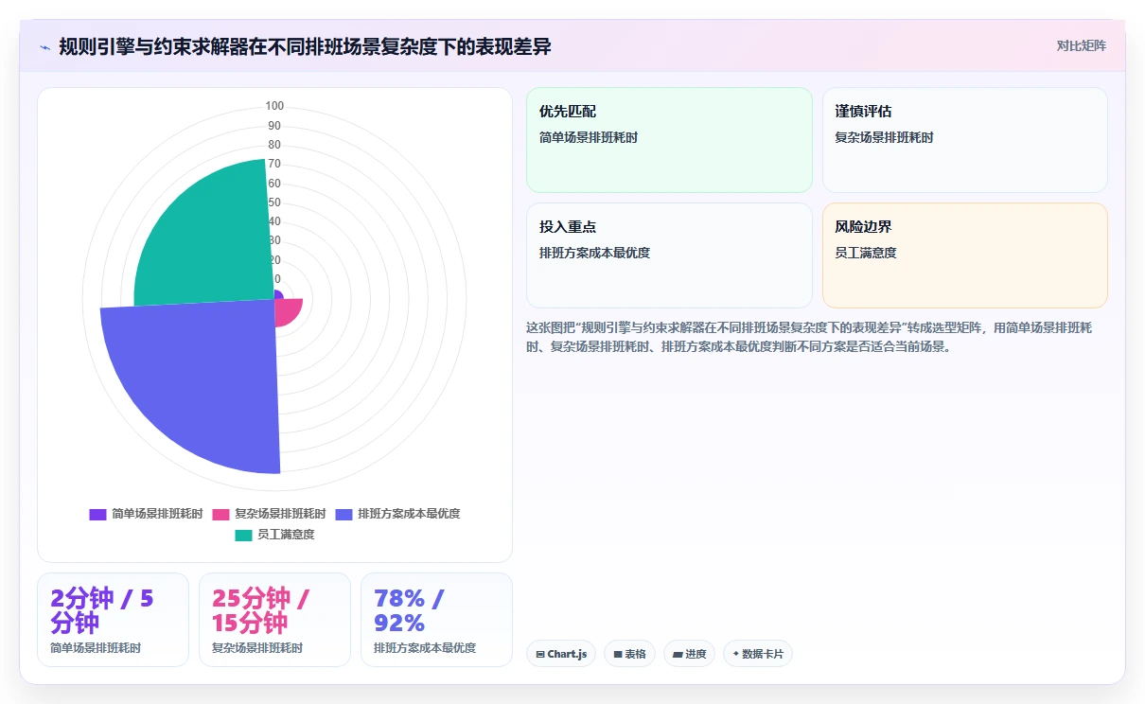Screen dimensions: 1145x704
Task: Open the 优先匹配 matrix card
Action: [x=669, y=140]
